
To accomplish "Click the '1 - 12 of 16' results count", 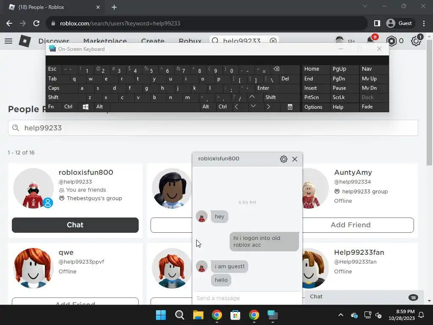I will tap(21, 152).
